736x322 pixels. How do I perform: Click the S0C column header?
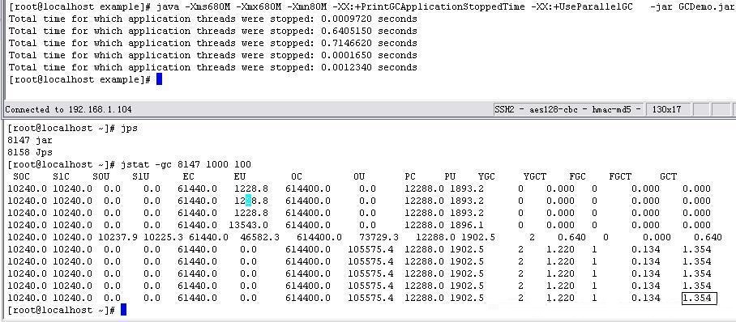tap(21, 176)
